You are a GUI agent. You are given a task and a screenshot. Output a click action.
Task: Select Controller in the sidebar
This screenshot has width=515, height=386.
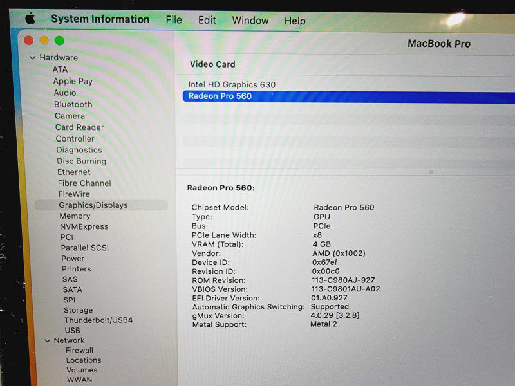coord(75,138)
